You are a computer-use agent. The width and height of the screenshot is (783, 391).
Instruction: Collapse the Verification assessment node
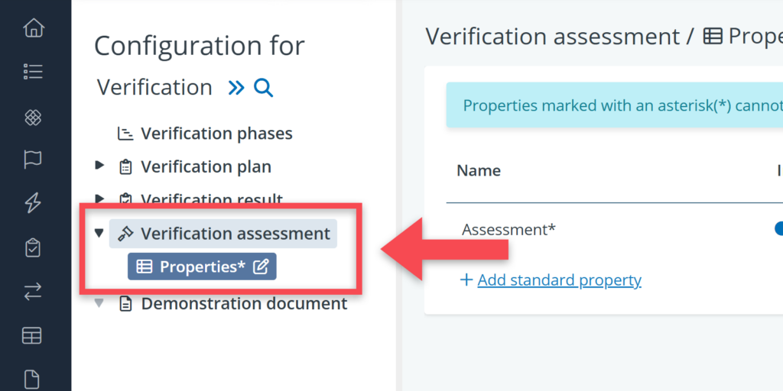pos(99,233)
